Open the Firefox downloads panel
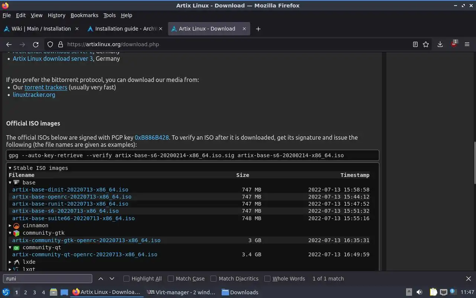This screenshot has height=298, width=476. 440,44
